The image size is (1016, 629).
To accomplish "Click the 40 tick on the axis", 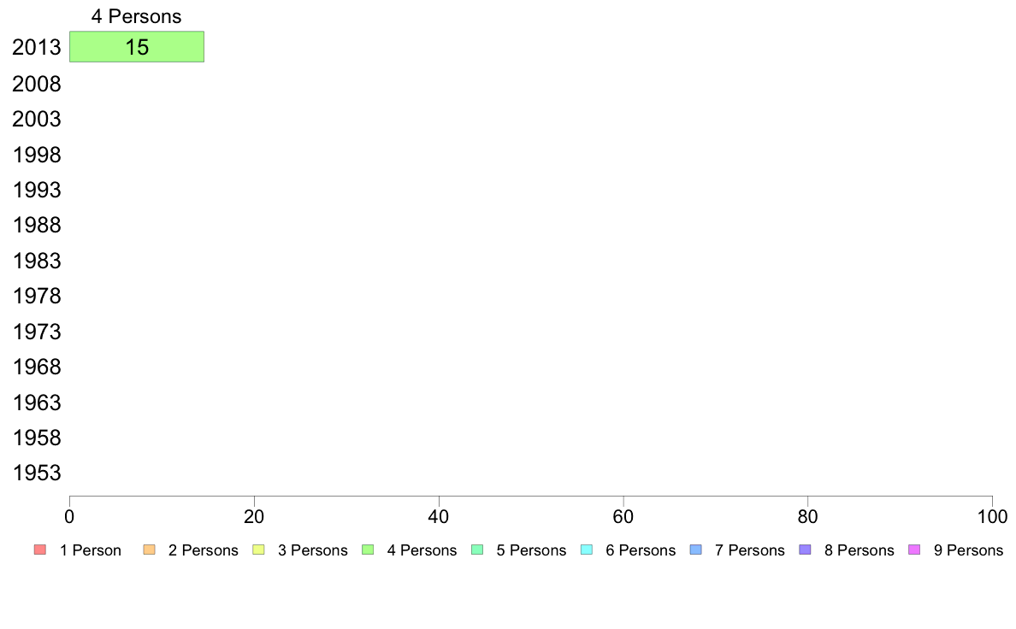I will pos(439,516).
